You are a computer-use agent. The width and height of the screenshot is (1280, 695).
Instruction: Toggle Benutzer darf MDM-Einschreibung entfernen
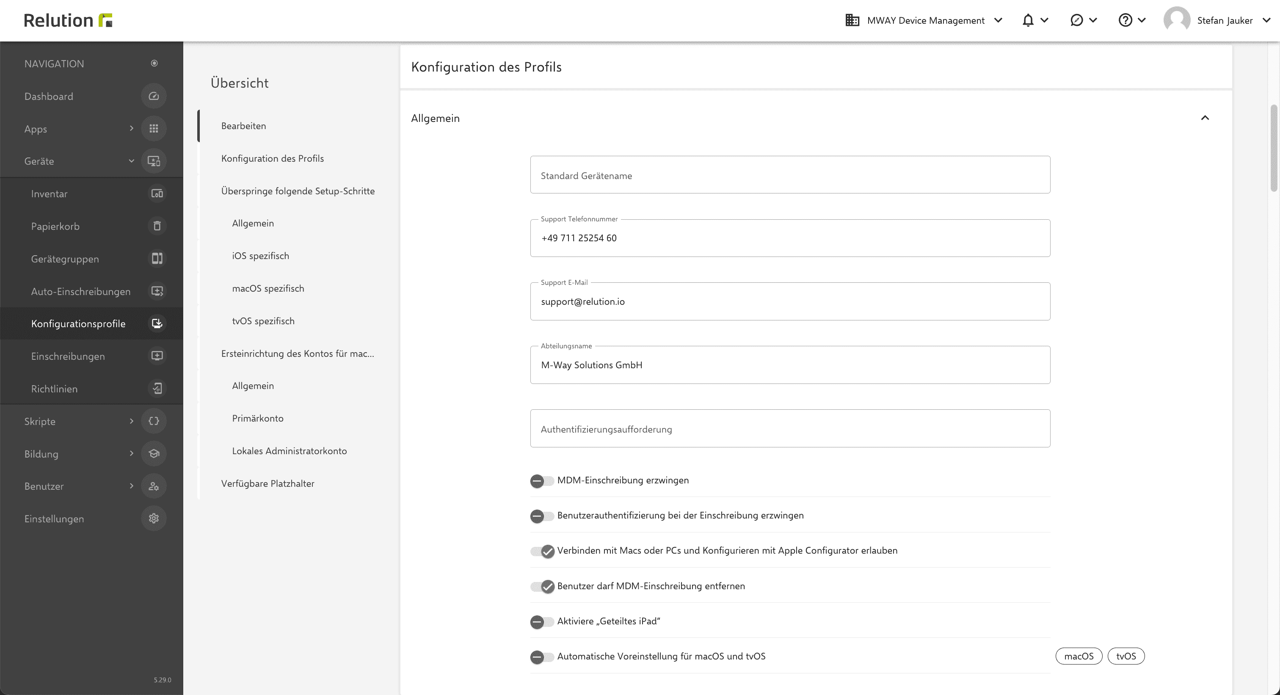[543, 586]
